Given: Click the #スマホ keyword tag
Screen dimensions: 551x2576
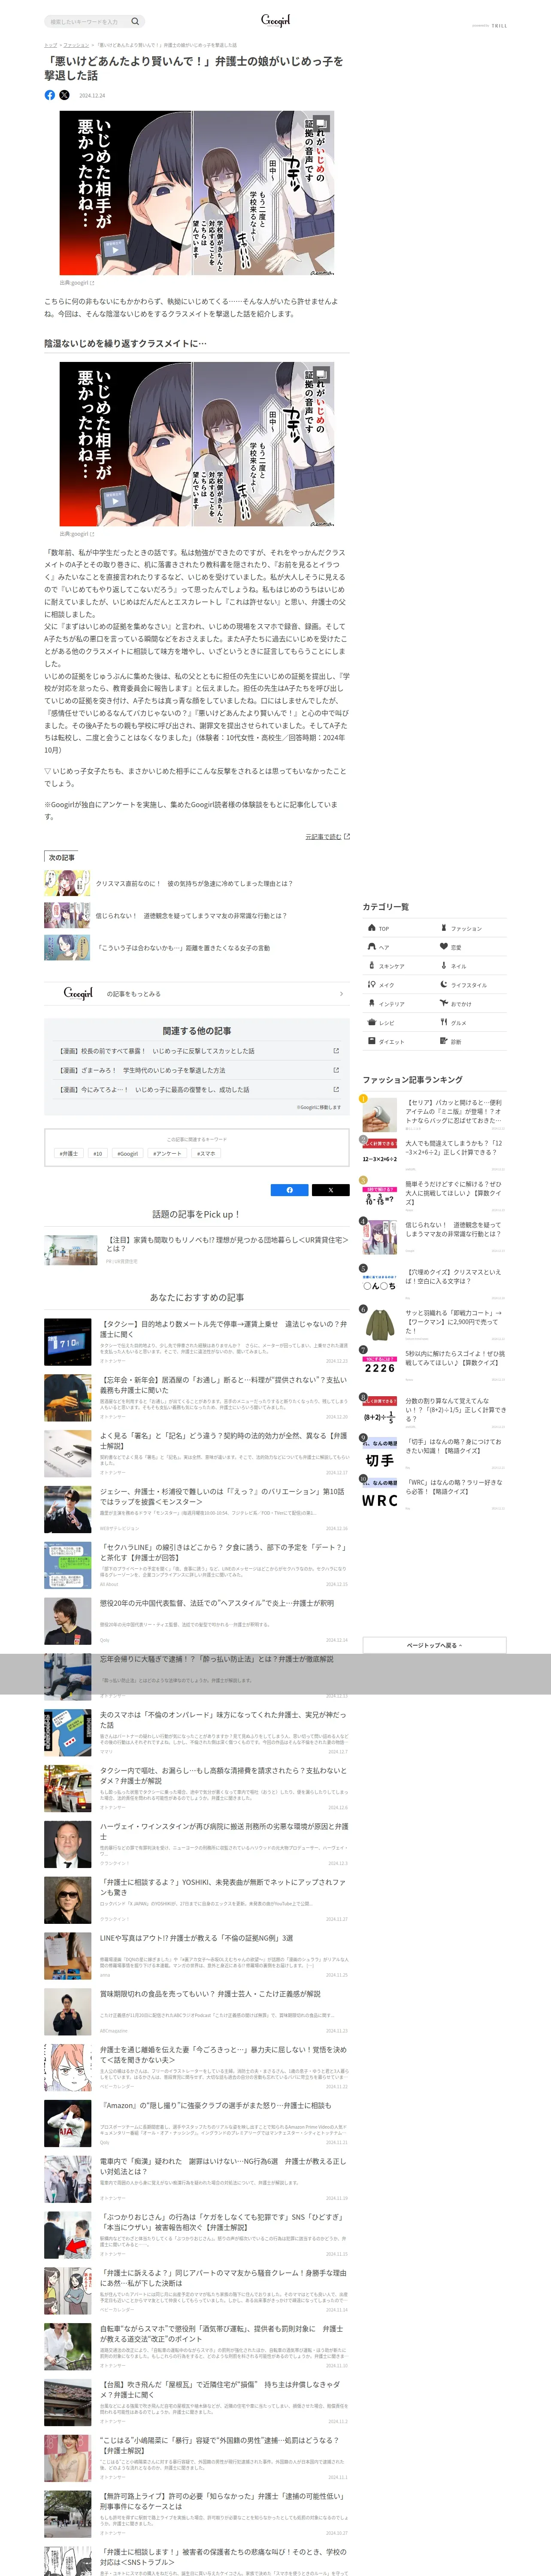Looking at the screenshot, I should tap(205, 1153).
